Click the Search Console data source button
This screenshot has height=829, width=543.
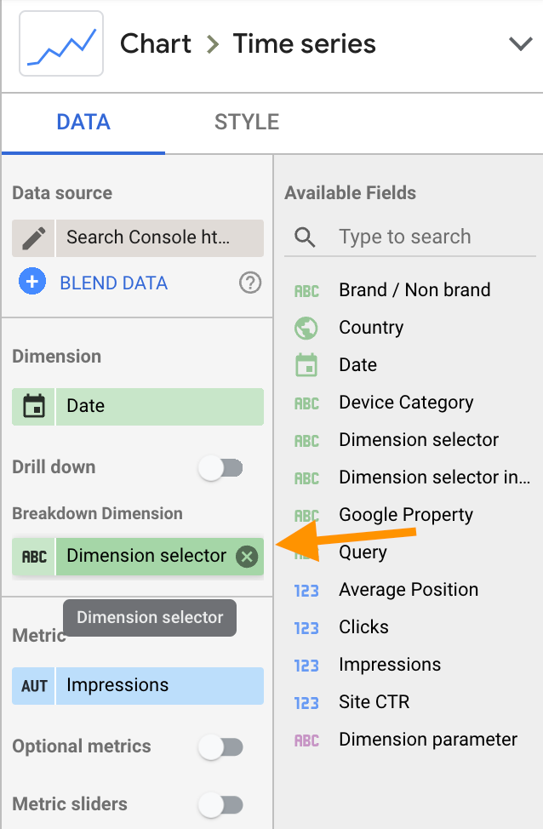coord(159,237)
